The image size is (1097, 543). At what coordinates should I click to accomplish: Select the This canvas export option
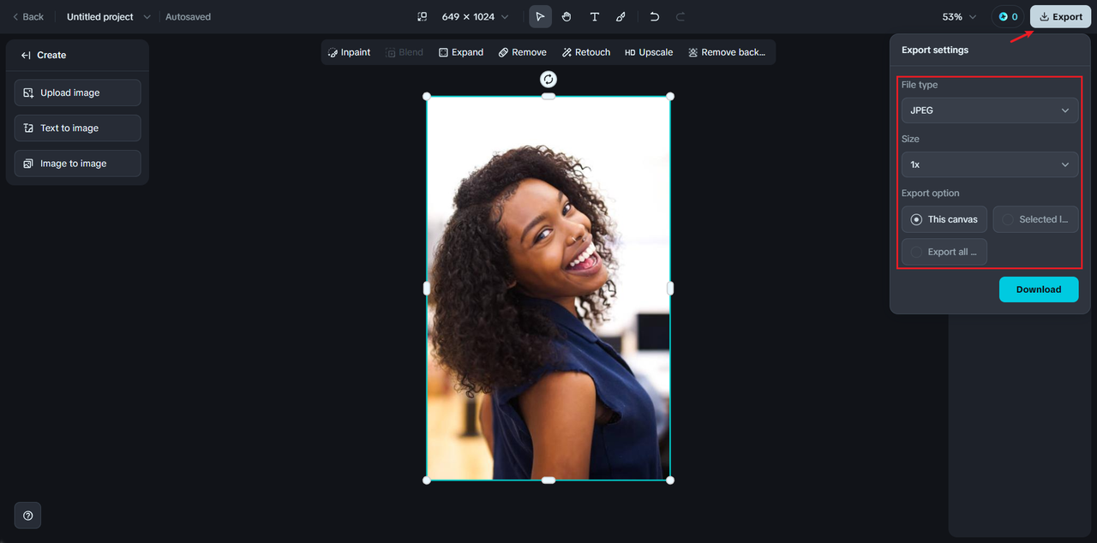[x=944, y=219]
